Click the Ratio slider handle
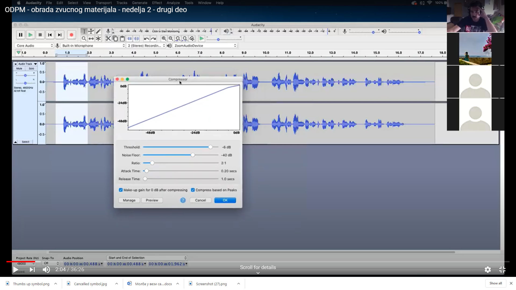 pos(152,163)
